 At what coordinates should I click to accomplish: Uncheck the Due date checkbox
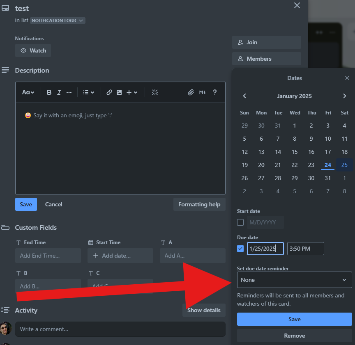coord(240,249)
